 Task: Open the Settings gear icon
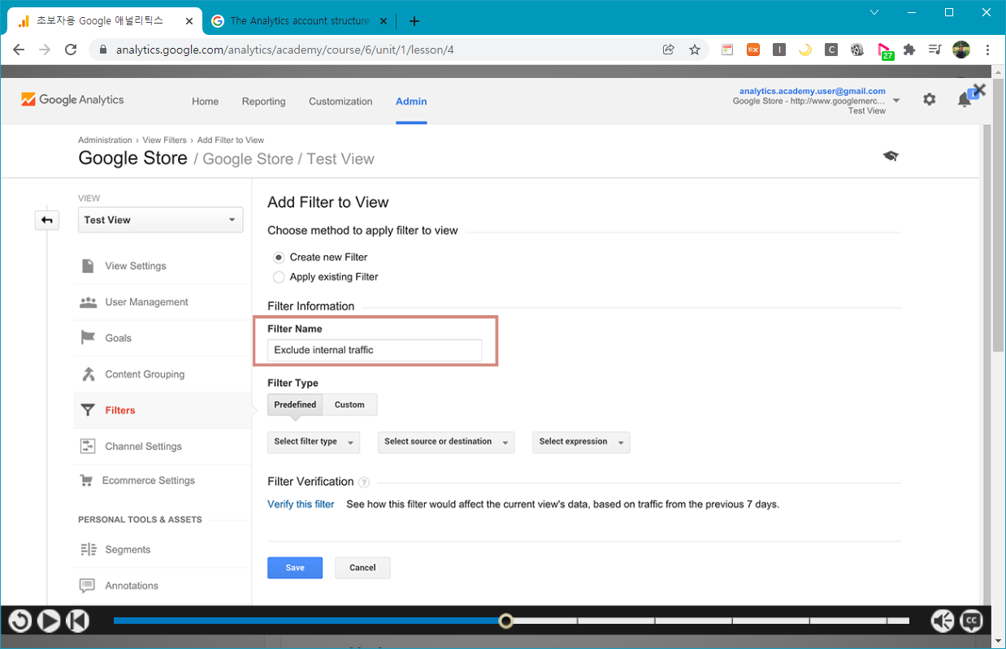tap(929, 99)
